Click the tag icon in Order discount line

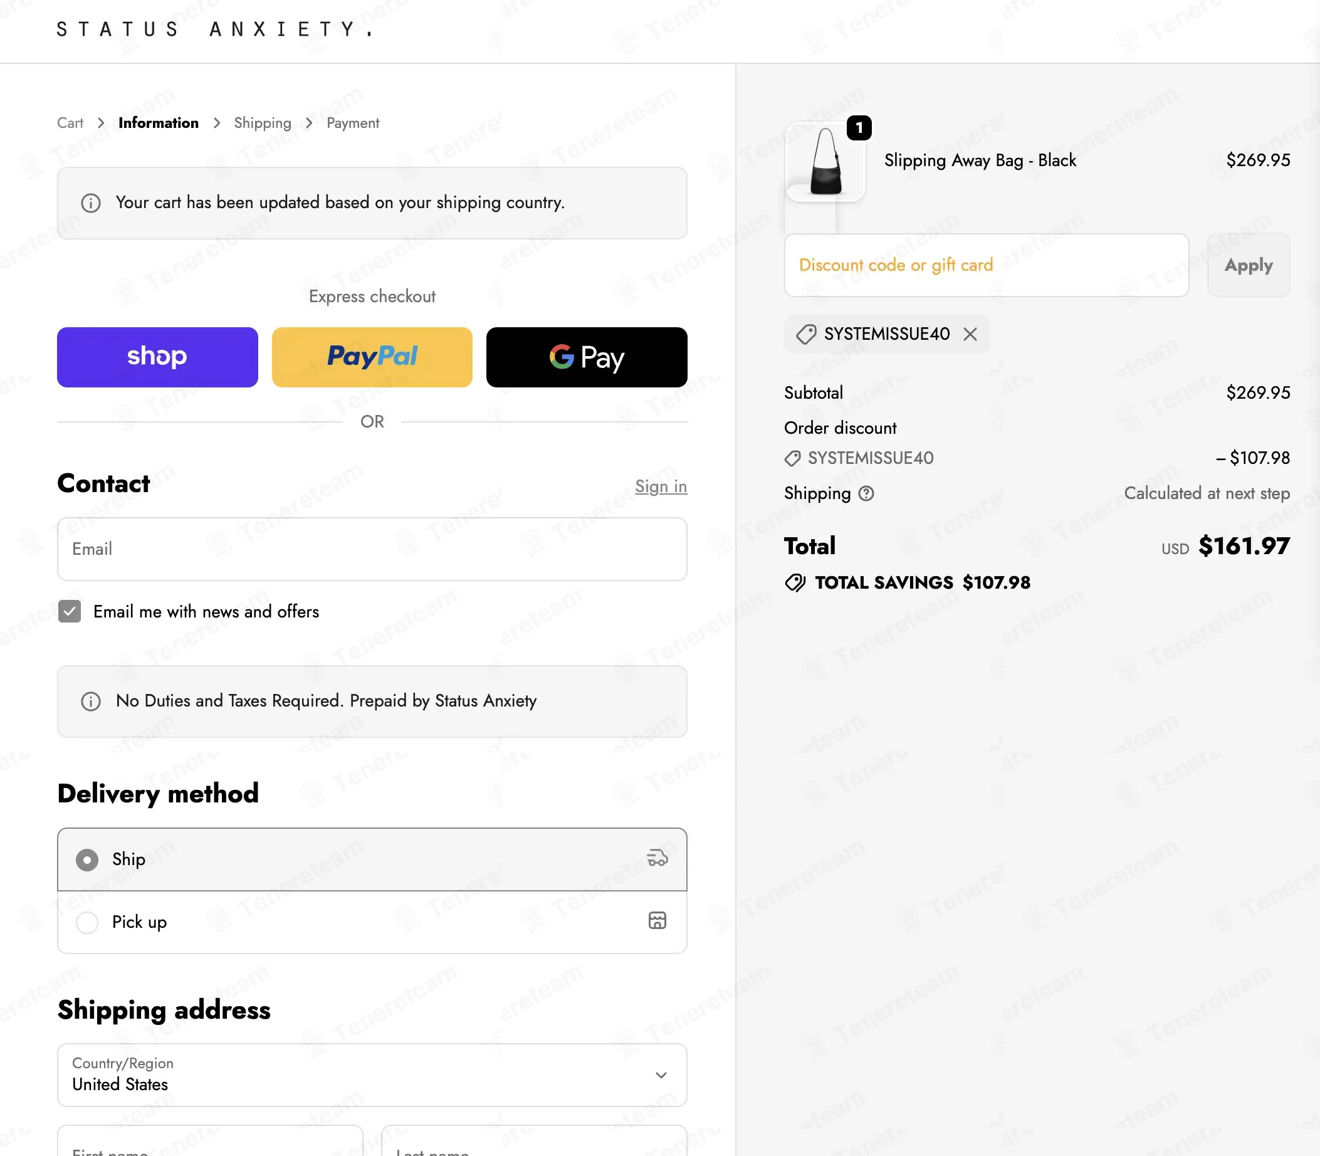click(792, 458)
